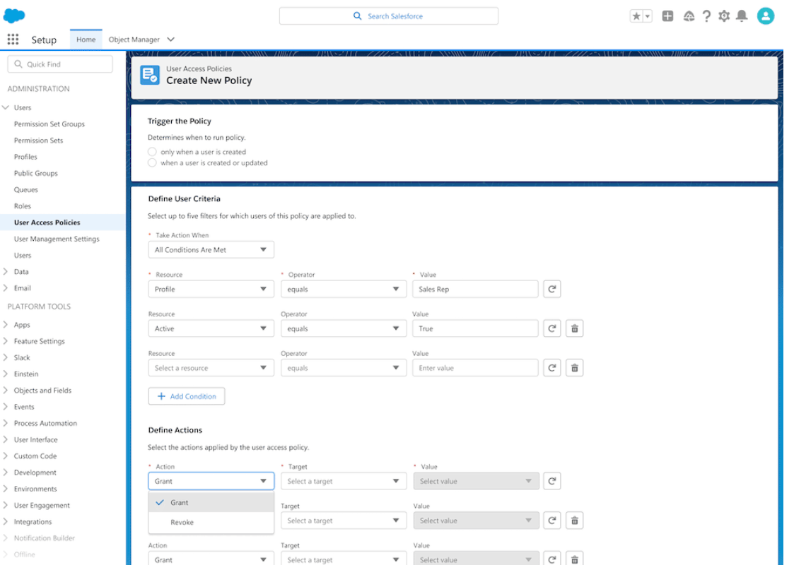
Task: Collapse the Users section in sidebar
Action: coord(6,107)
